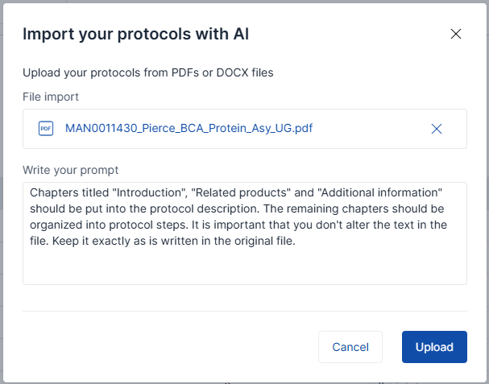Screen dimensions: 489x384
Task: Close the Import protocols dialog
Action: (456, 34)
